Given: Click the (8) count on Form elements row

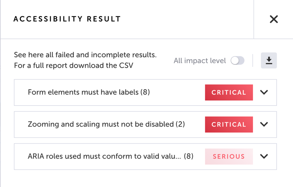Looking at the screenshot, I should pos(145,92).
